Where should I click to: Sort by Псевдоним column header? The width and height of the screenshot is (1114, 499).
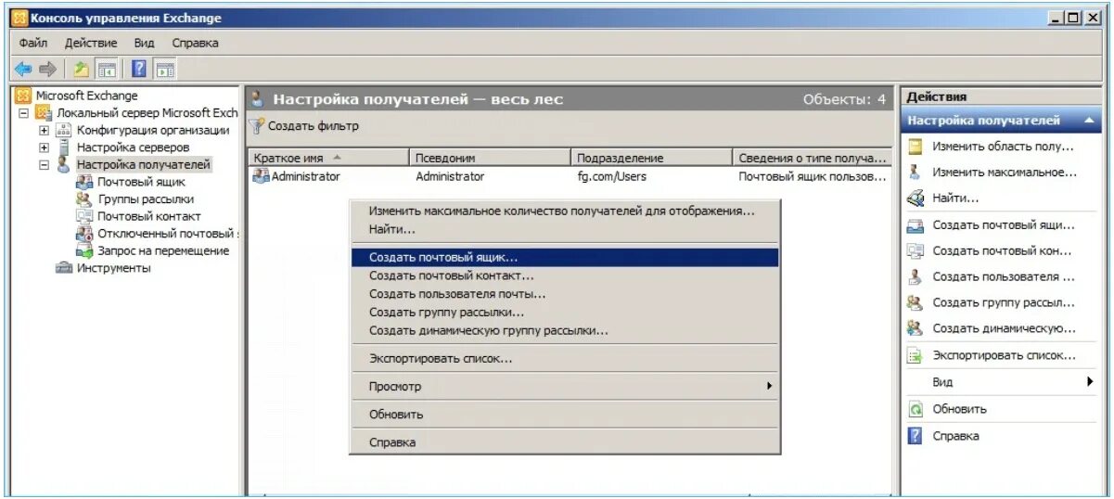tap(489, 158)
